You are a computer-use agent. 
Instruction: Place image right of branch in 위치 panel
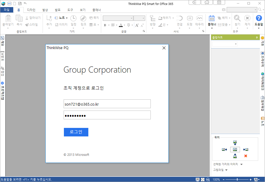click(x=246, y=150)
